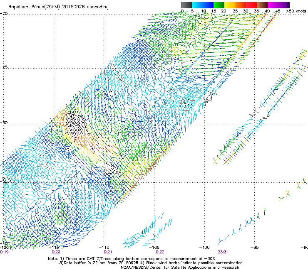Click the purple '0:20' pass time label
The width and height of the screenshot is (308, 270).
pyautogui.click(x=56, y=252)
